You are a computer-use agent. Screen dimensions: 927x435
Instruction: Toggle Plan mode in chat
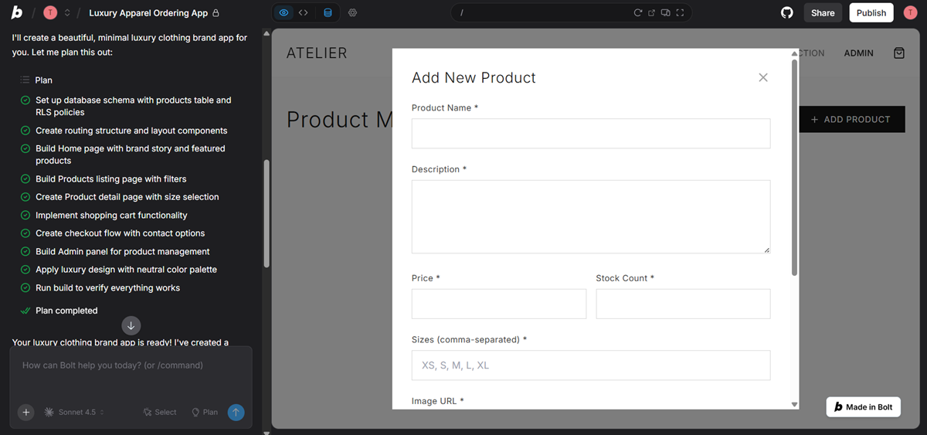point(205,413)
